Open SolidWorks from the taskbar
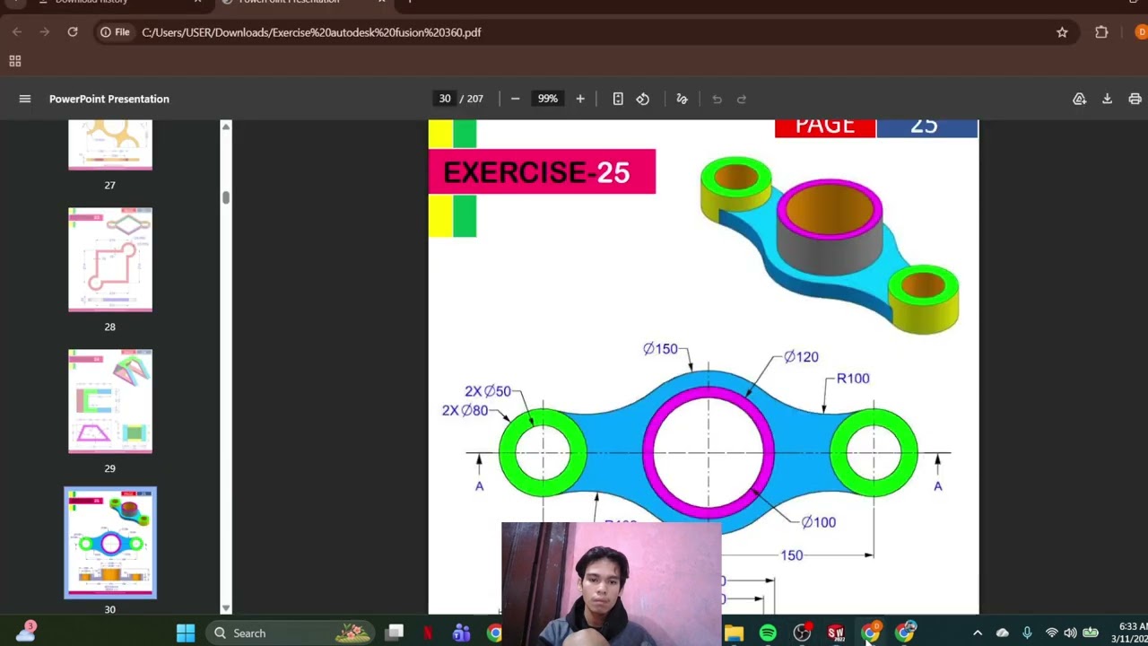 836,633
